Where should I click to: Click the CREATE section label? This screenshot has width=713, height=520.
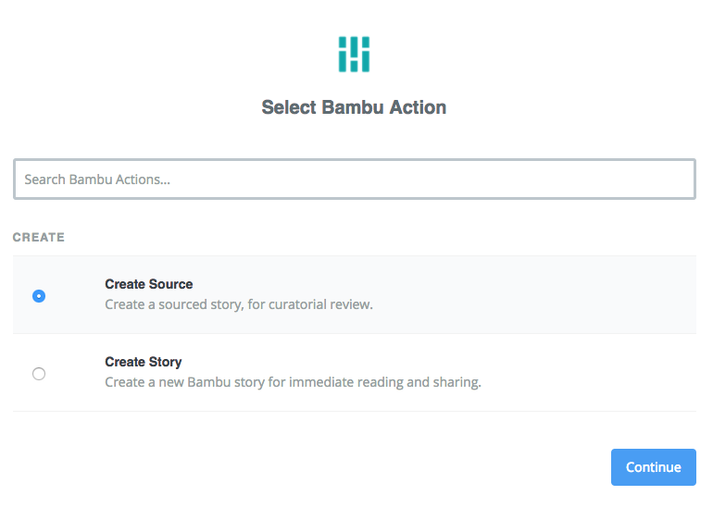click(39, 237)
